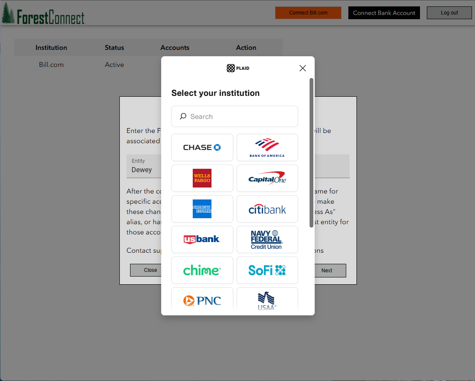Click Connect Bank Account button

(x=384, y=13)
